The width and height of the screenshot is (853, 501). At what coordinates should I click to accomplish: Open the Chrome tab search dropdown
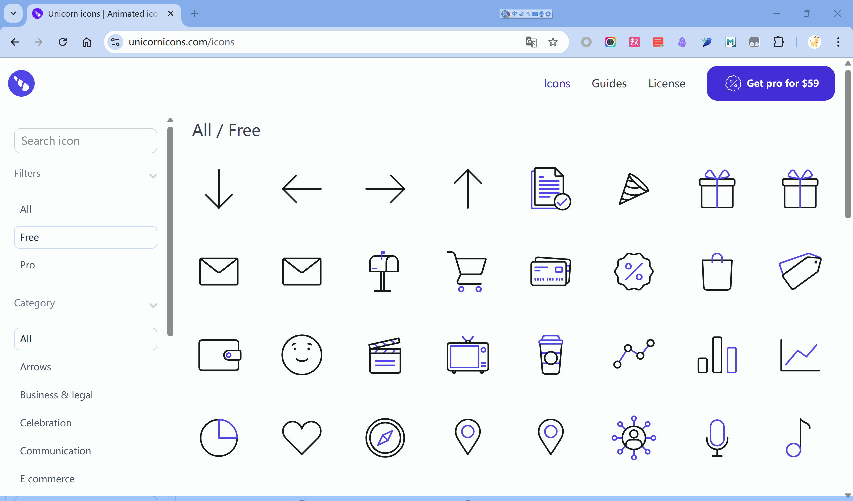point(13,14)
